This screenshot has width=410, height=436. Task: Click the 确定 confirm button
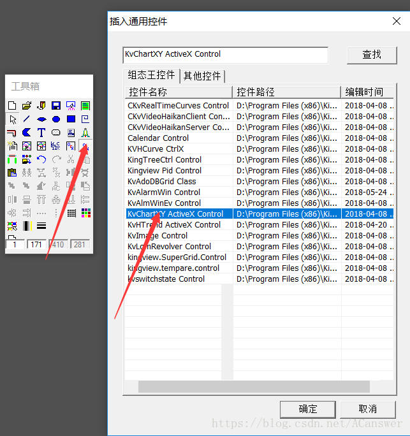307,409
